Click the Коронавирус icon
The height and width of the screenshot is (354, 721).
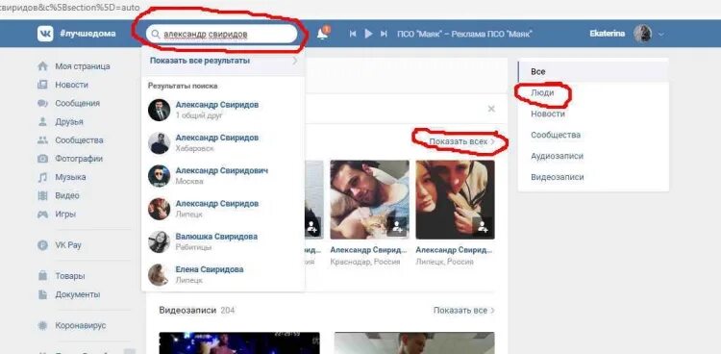[x=42, y=325]
